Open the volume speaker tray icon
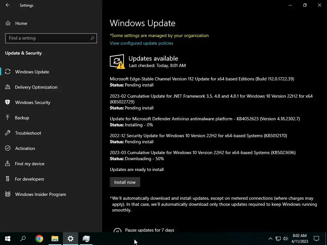Viewport: 327px width, 245px height. [285, 239]
